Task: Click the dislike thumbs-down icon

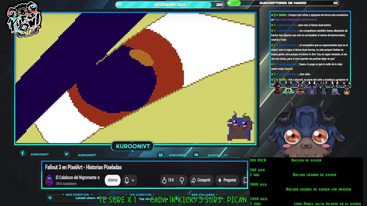Action: click(x=182, y=180)
